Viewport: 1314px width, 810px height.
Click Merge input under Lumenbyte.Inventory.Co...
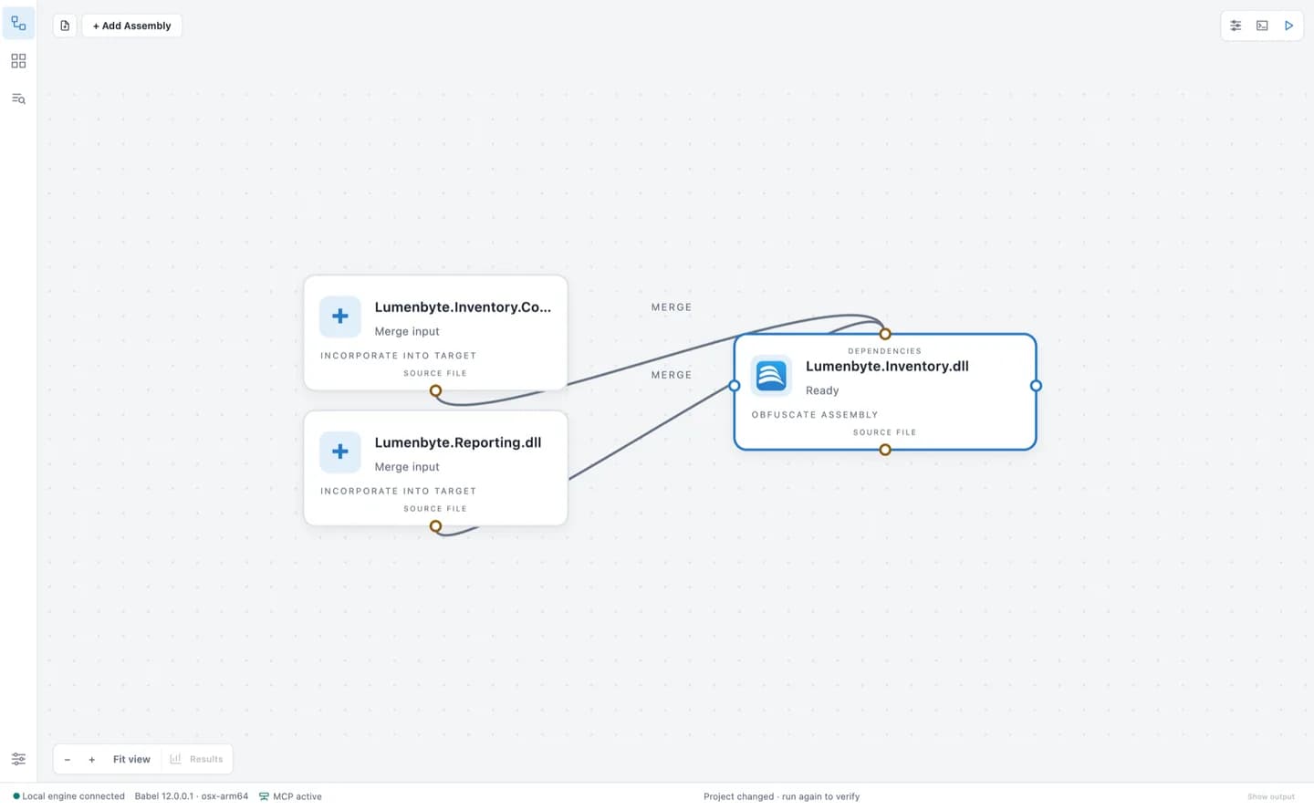pos(407,332)
